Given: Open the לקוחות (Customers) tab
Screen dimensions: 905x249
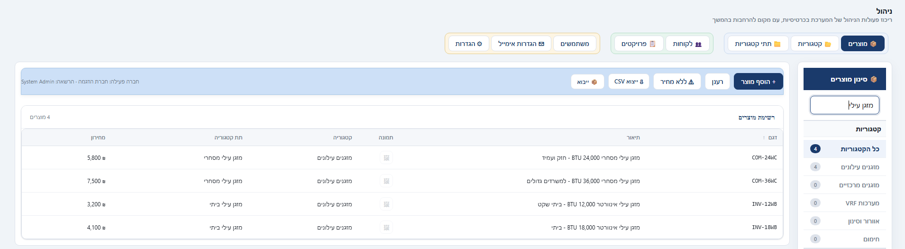Looking at the screenshot, I should pyautogui.click(x=687, y=44).
